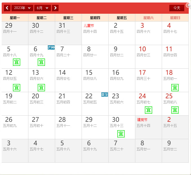Click the 宜 badge on June 25
191x175 pixels.
point(175,110)
